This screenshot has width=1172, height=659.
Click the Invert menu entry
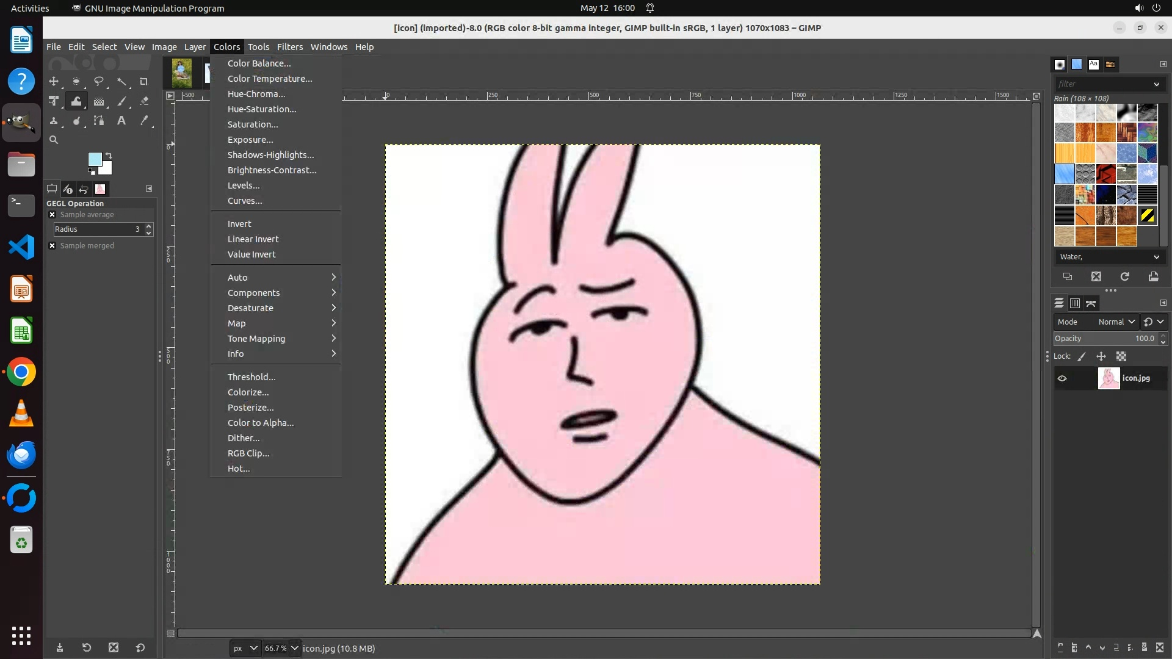pos(239,224)
